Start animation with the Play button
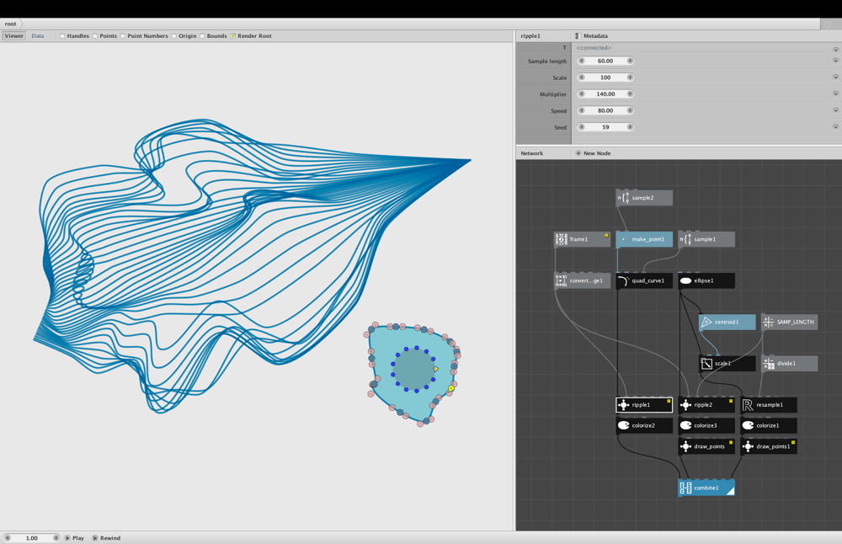Screen dimensions: 842x544 (74, 537)
